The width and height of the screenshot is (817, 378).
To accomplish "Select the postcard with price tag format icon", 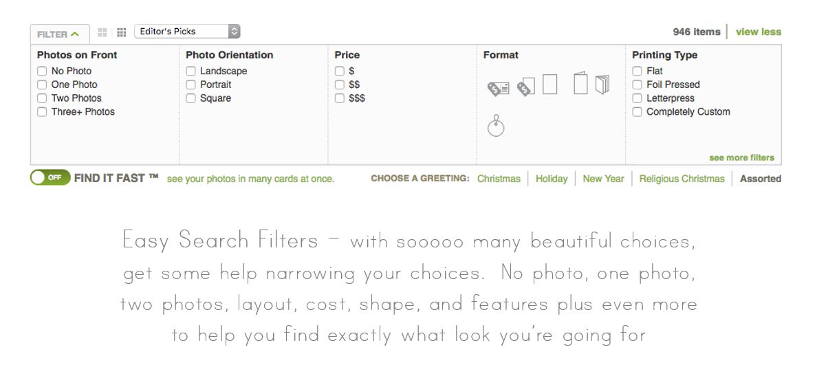I will tap(498, 89).
